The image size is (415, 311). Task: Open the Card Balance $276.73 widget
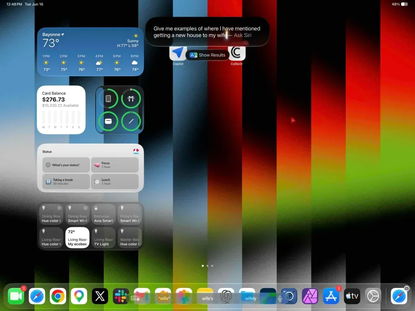pos(61,110)
